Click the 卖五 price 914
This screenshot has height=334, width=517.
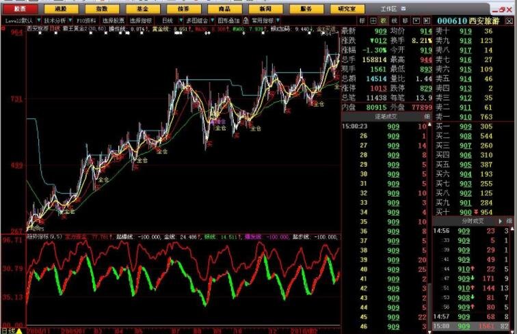(x=466, y=79)
